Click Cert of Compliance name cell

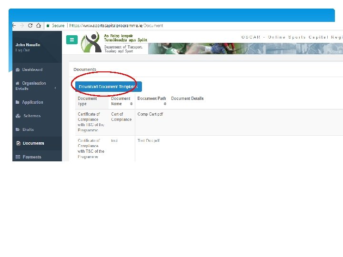[121, 117]
